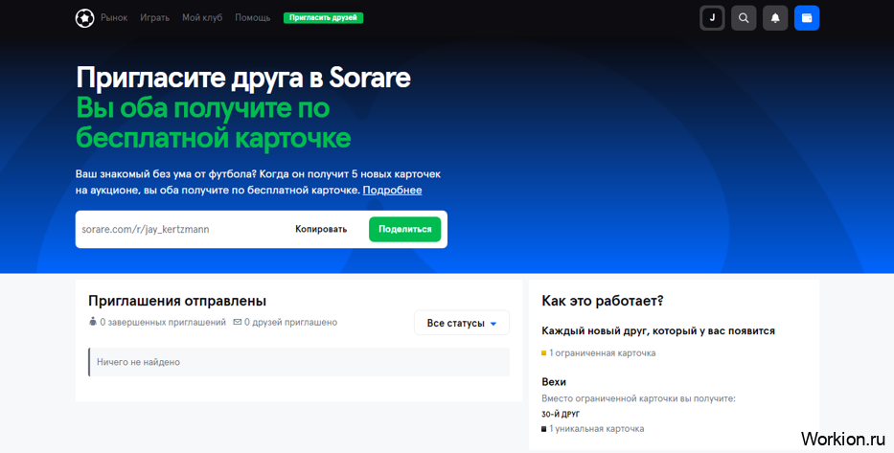The image size is (894, 453).
Task: Click the Как это работает? heading
Action: [x=603, y=301]
